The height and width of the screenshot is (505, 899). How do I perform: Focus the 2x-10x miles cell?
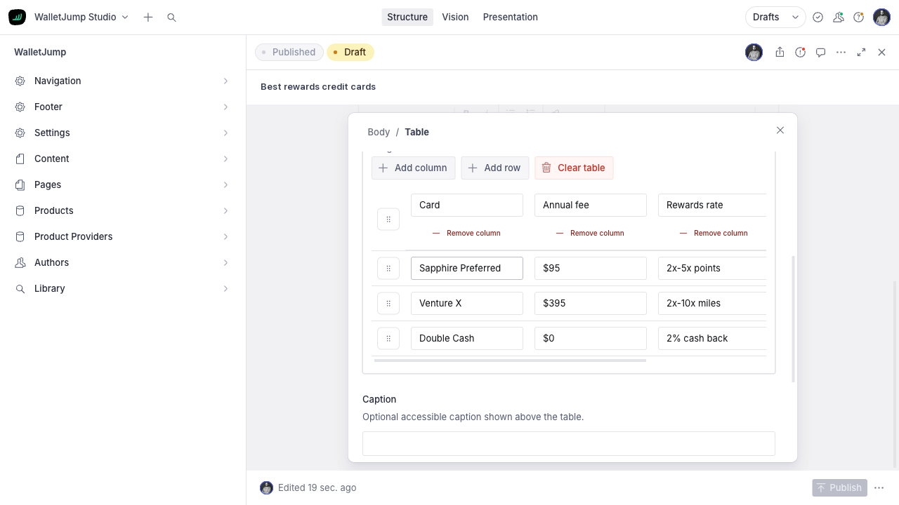[712, 303]
